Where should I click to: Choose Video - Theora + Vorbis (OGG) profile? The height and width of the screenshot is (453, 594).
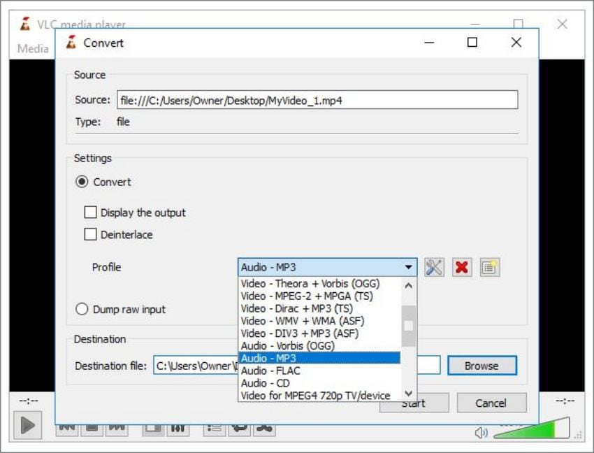(320, 284)
